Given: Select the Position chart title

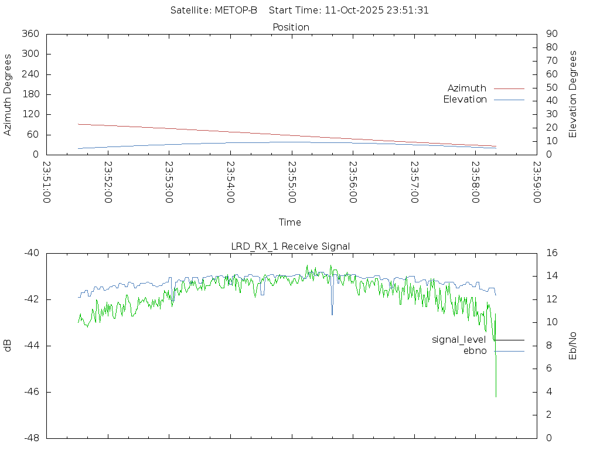Looking at the screenshot, I should coord(291,27).
